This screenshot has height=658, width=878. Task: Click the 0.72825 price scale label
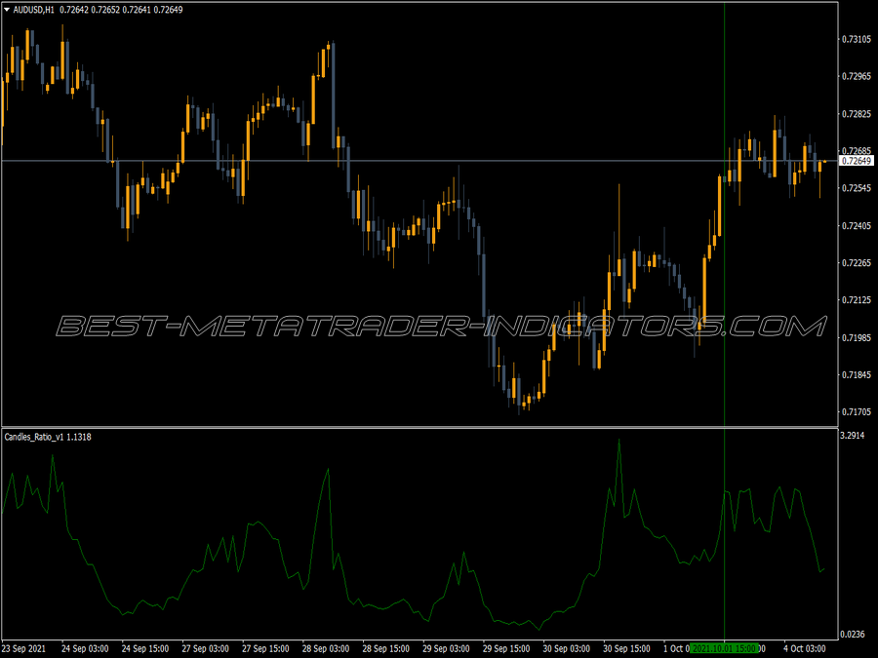[x=857, y=114]
